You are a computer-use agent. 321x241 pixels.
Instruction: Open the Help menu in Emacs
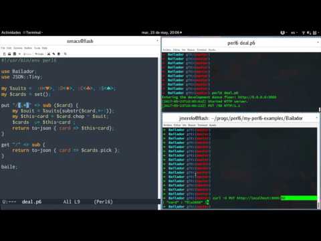tap(45, 48)
